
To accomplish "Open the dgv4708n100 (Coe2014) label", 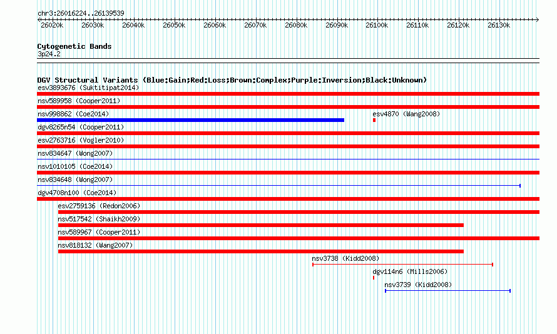I will point(77,193).
